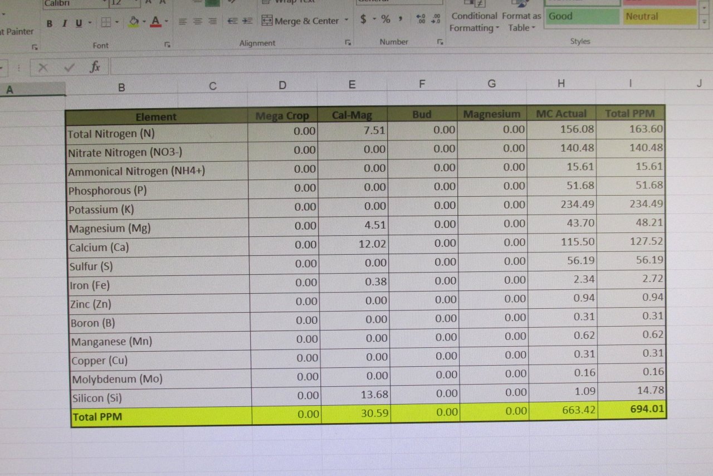
Task: Select MC Actual Potassium value 234.49
Action: (562, 204)
